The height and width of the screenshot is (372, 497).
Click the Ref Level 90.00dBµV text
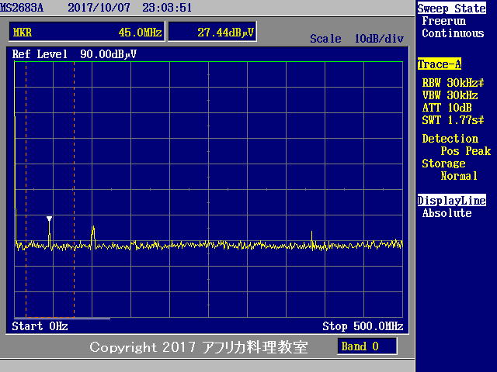(x=75, y=54)
